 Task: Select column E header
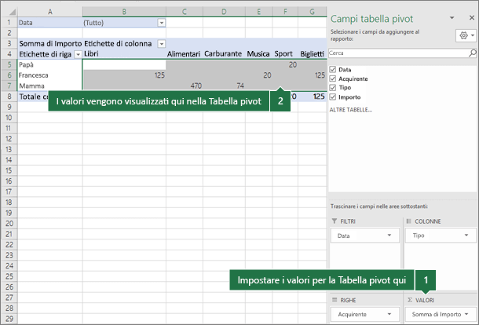259,12
